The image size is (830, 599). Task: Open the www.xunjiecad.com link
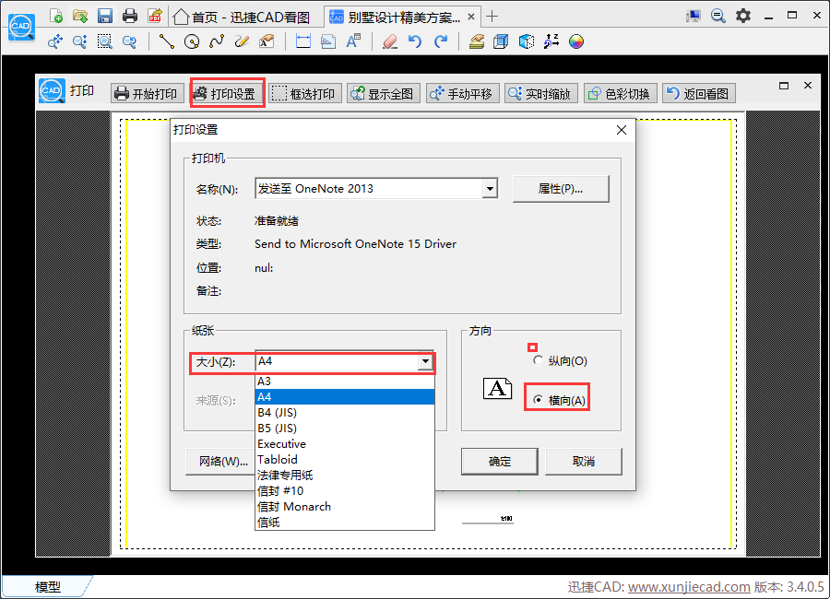tap(689, 587)
